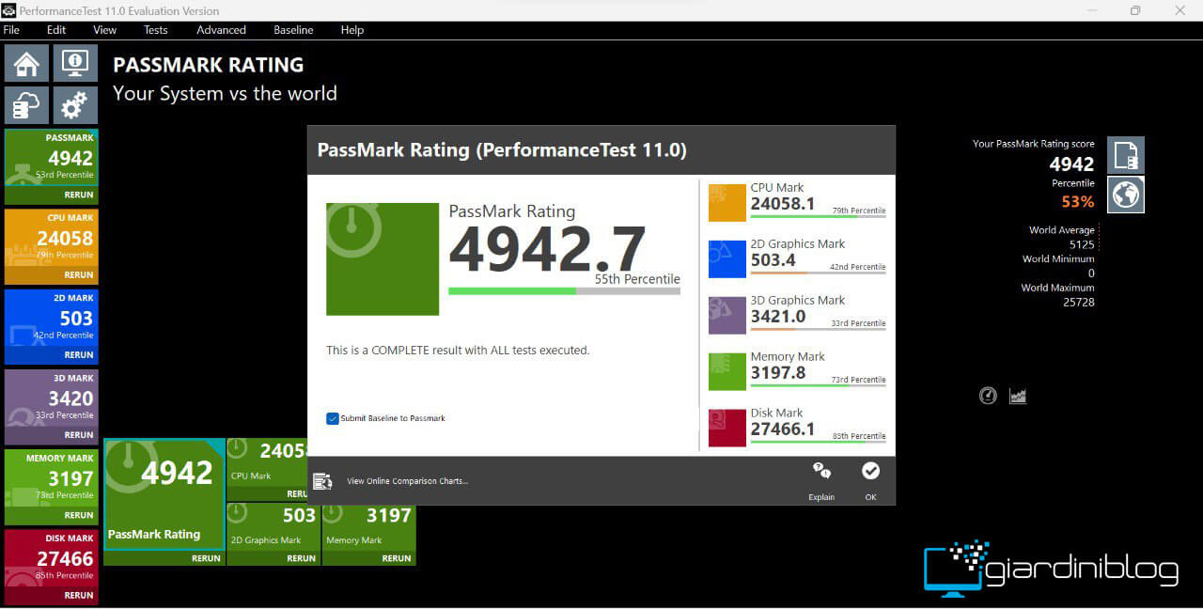
Task: Click the gauge icon below world stats
Action: tap(988, 396)
